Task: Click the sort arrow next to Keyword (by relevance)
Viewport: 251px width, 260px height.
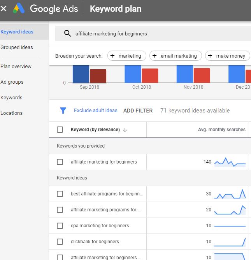Action: 125,130
